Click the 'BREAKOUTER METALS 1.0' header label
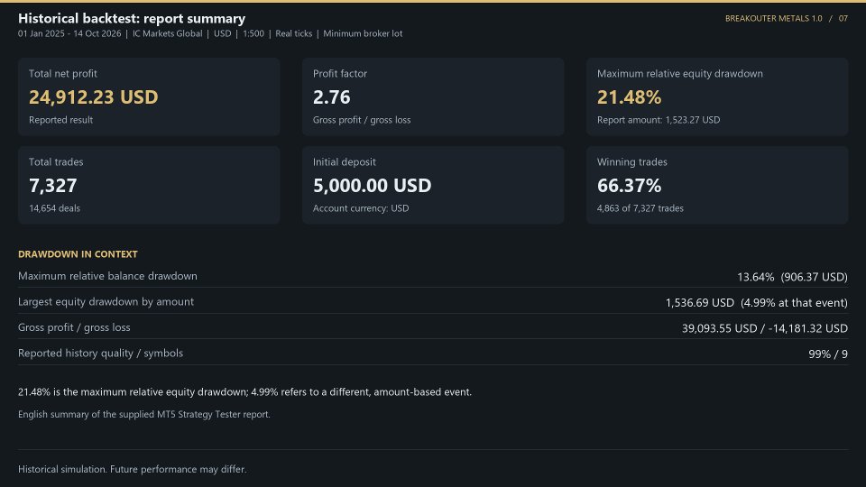This screenshot has width=866, height=487. [774, 18]
